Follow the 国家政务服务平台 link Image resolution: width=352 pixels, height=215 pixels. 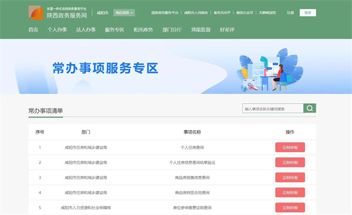point(165,13)
